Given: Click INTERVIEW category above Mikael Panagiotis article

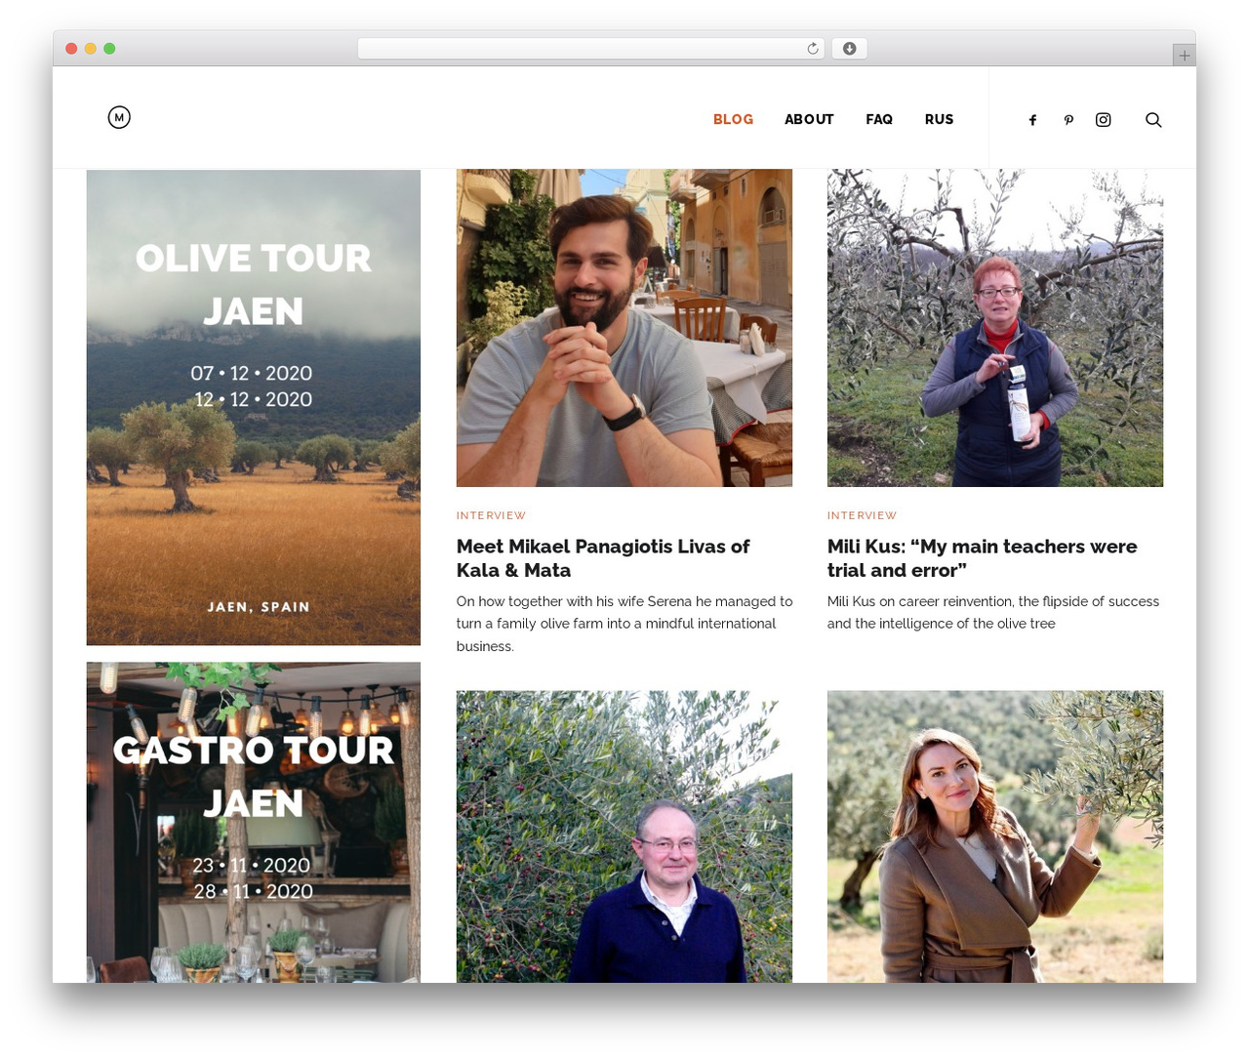Looking at the screenshot, I should [x=491, y=515].
